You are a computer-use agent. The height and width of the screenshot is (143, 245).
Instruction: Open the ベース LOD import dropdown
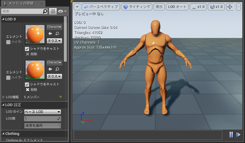[x=42, y=112]
